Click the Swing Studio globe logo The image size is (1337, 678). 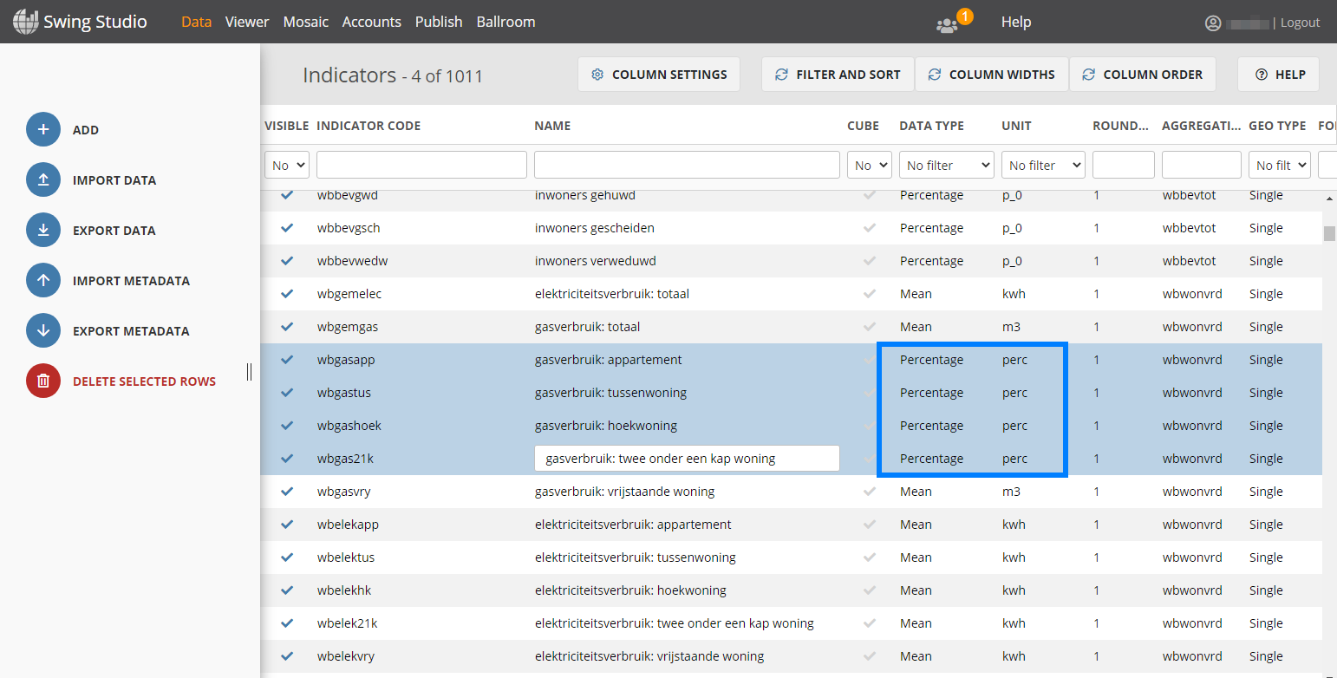[26, 22]
